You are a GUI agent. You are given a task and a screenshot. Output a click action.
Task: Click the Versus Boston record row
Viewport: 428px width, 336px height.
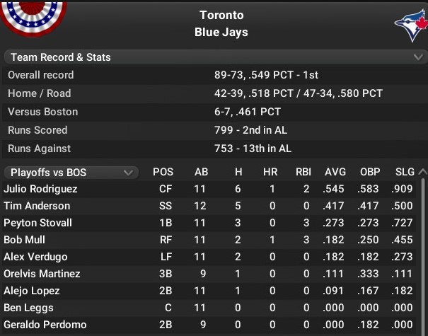coord(214,112)
